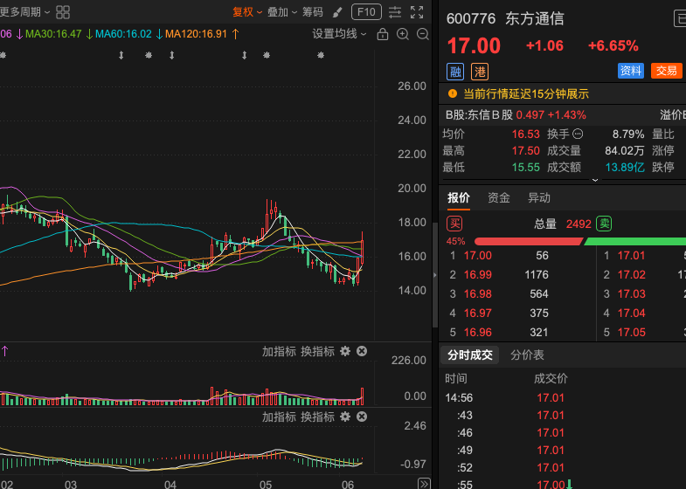The height and width of the screenshot is (489, 686).
Task: Zoom in the candlestick chart
Action: pyautogui.click(x=403, y=34)
